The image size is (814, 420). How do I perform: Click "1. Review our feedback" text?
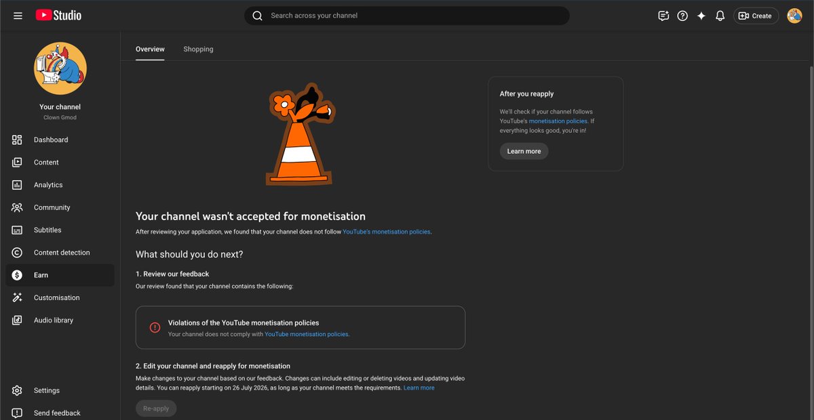tap(172, 274)
